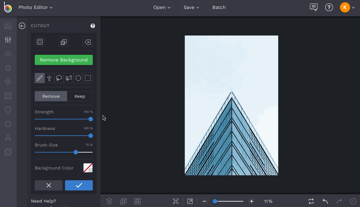Open the Open menu
The width and height of the screenshot is (360, 207).
162,7
